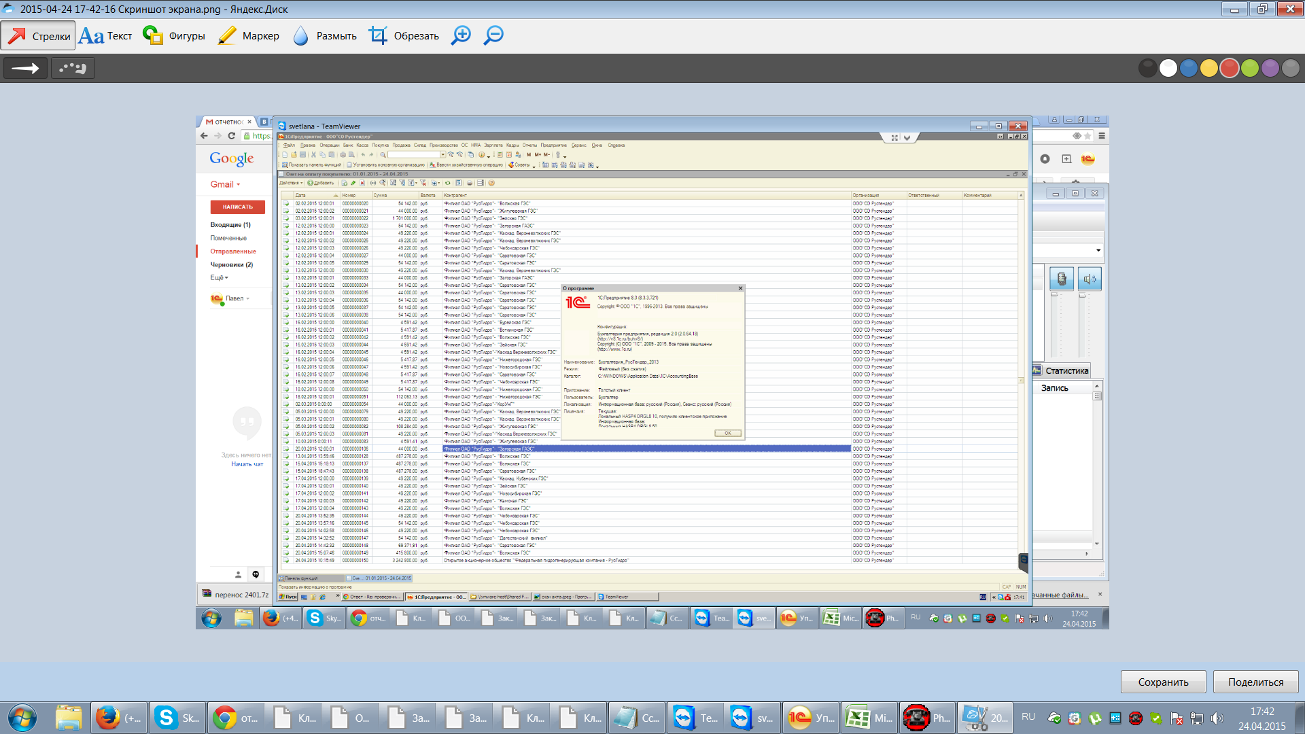Activate the Маркер highlighter tool

(248, 36)
